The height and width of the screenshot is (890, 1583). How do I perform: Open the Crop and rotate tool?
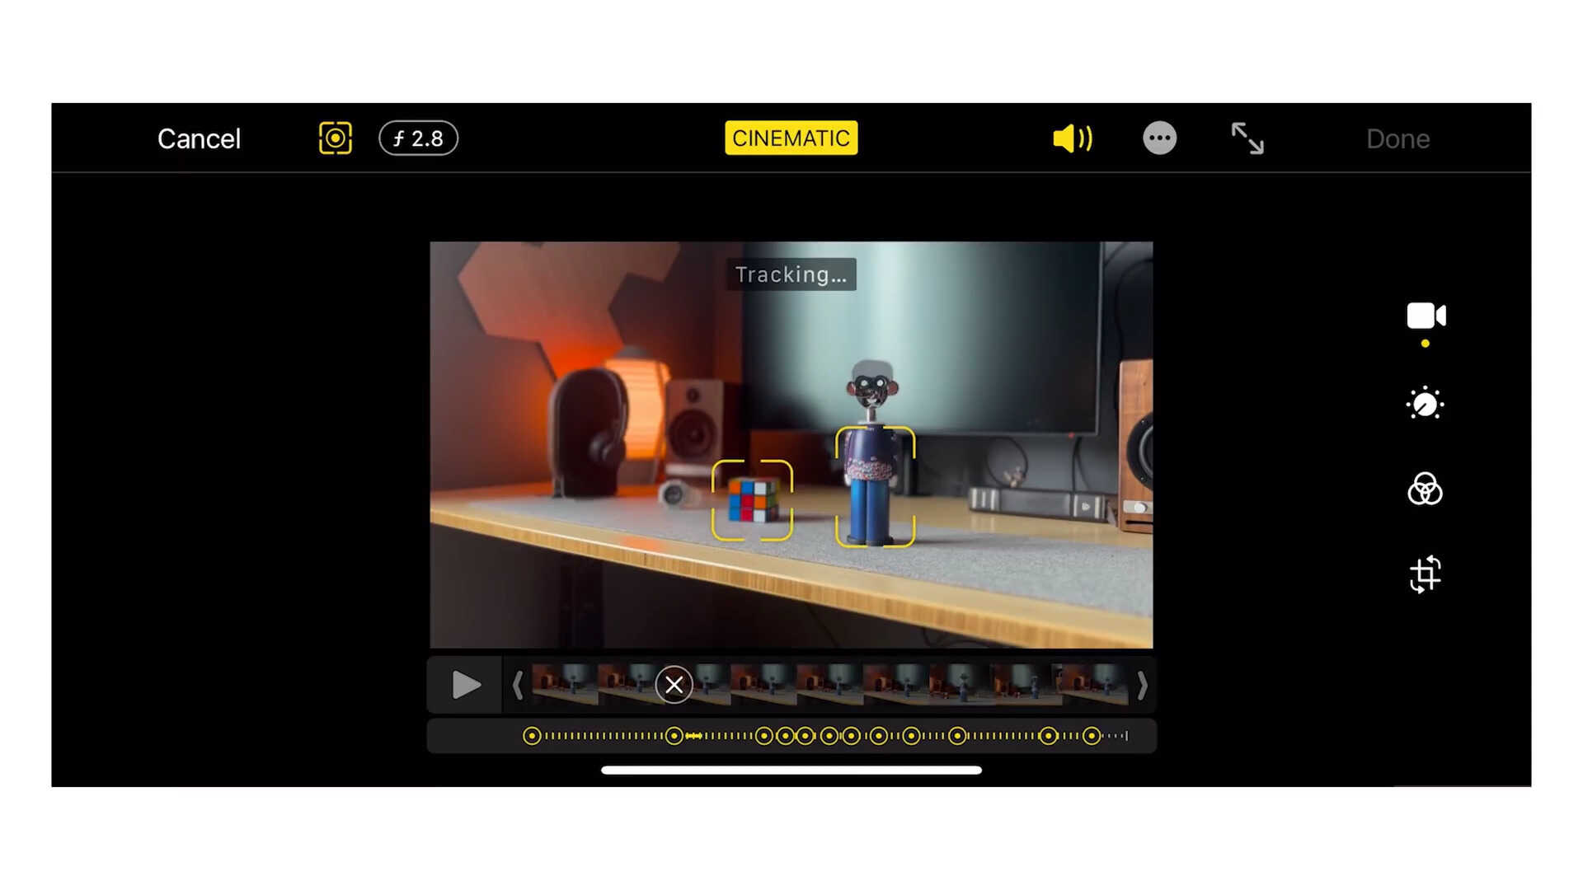click(1425, 574)
